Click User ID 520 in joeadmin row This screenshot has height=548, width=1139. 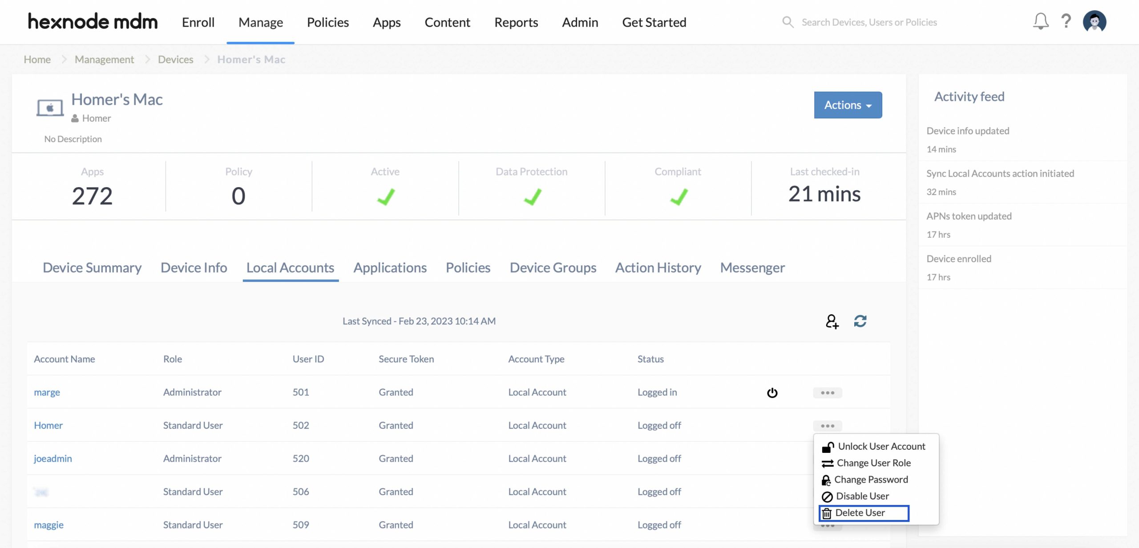click(300, 458)
